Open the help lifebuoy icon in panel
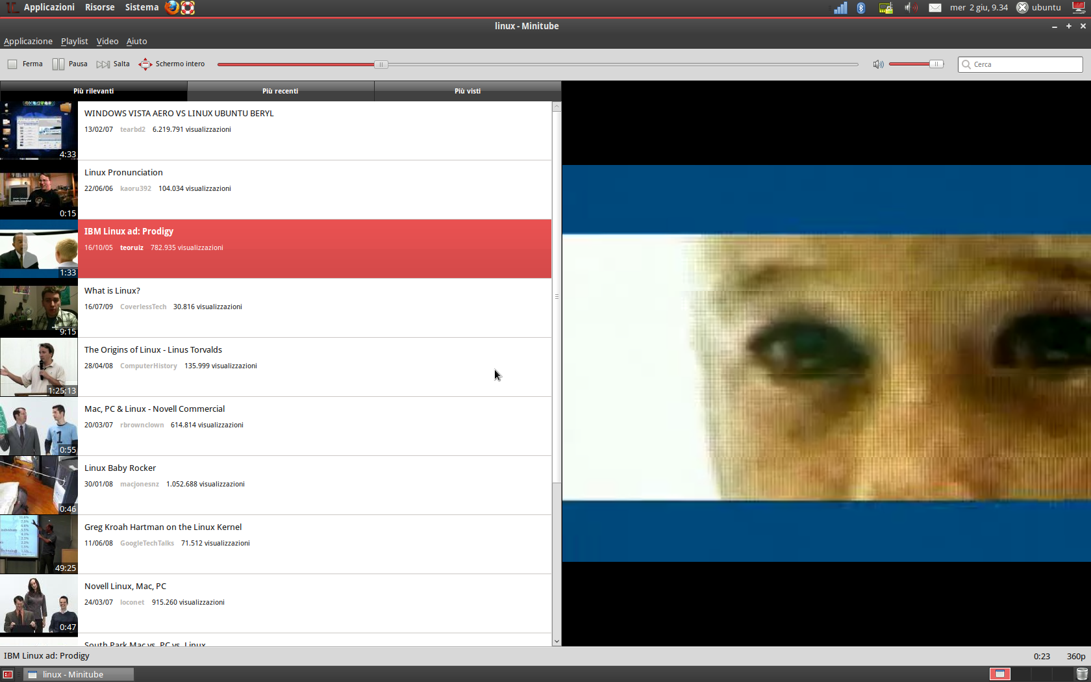The height and width of the screenshot is (682, 1091). (x=188, y=7)
